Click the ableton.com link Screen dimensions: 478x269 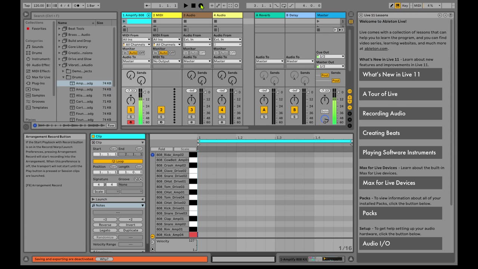[376, 49]
